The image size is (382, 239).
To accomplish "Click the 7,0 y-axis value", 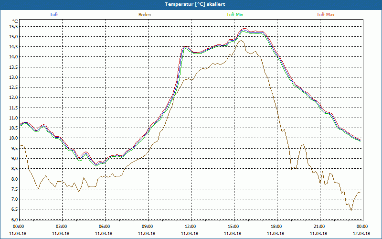I will (14, 199).
